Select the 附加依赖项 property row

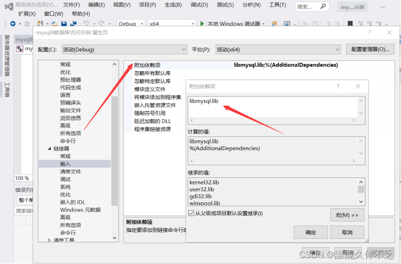259,65
